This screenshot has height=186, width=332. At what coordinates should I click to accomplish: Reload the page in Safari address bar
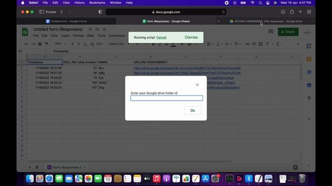223,12
